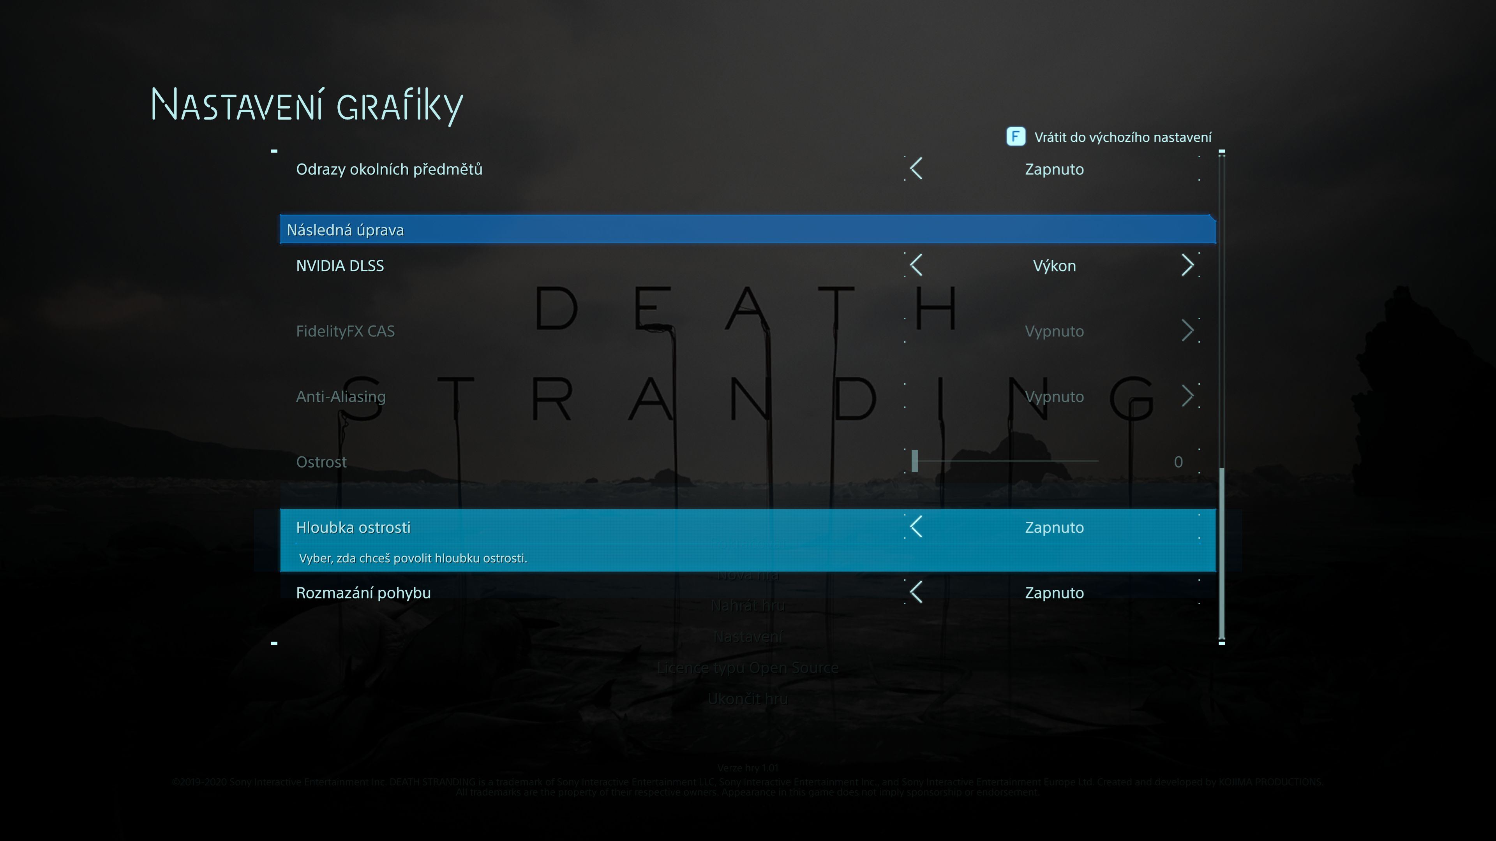
Task: Click right arrow for Anti-Aliasing
Action: coord(1187,396)
